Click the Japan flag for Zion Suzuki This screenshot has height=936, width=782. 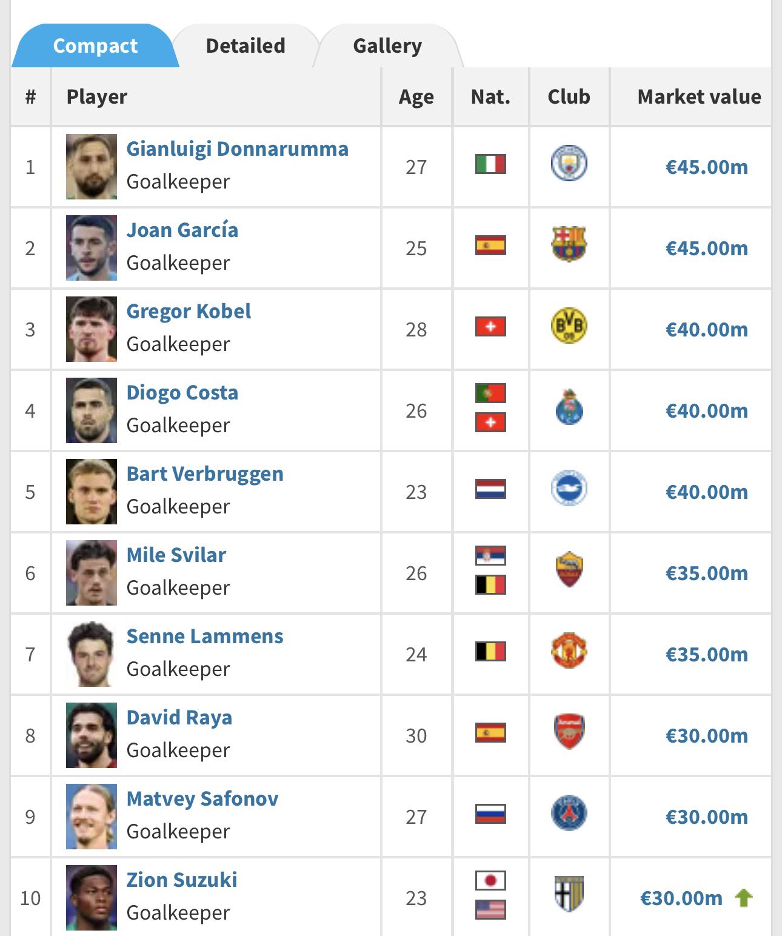(x=490, y=880)
